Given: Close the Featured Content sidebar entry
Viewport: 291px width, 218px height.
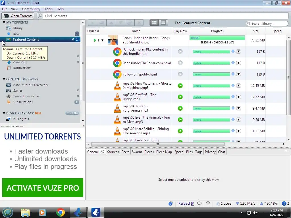Looking at the screenshot, I should [73, 39].
